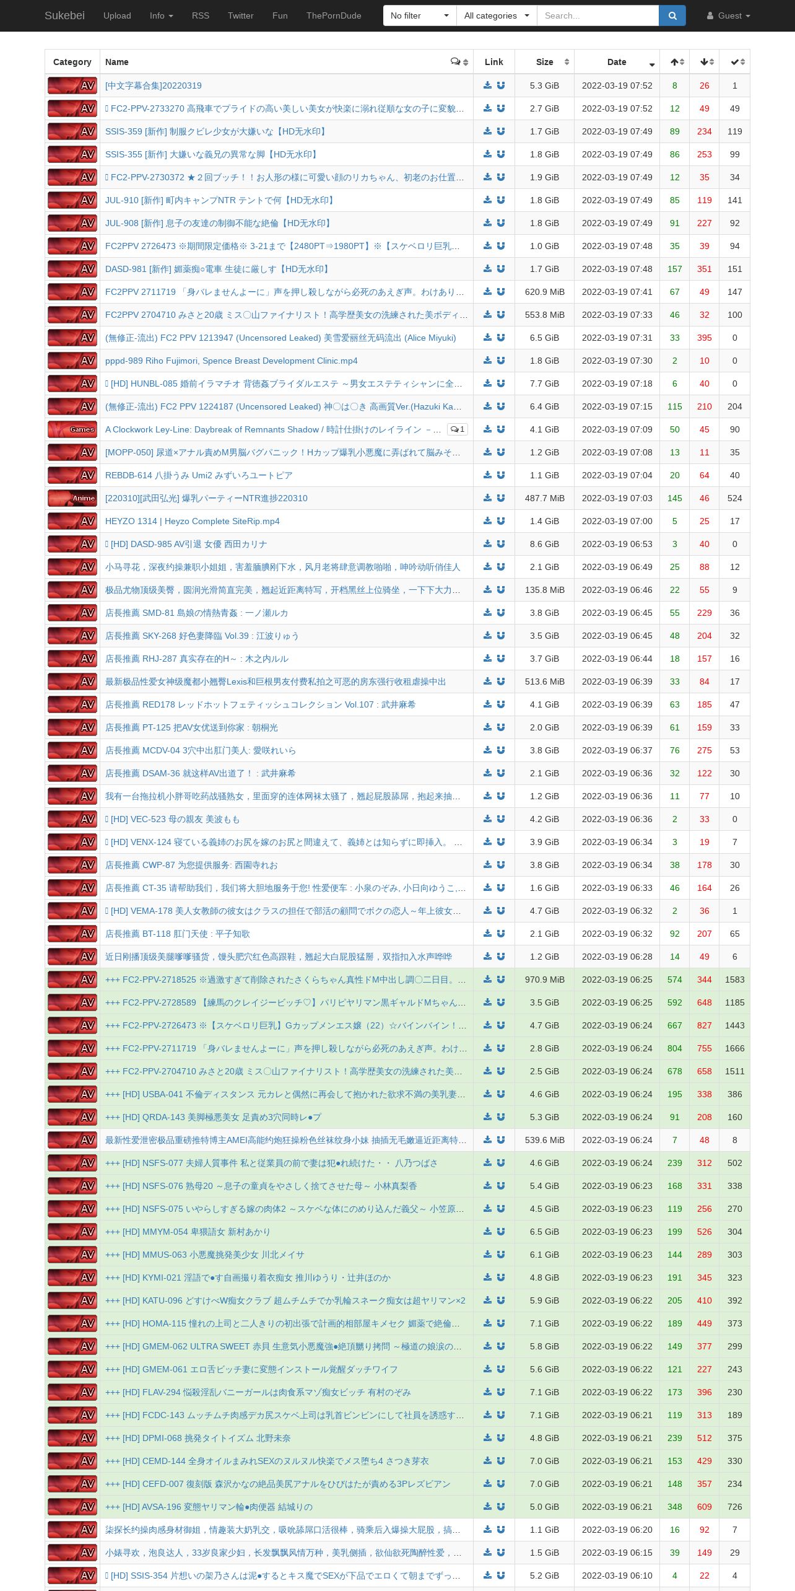Screen dimensions: 795x1591
Task: Open magnet link for DASD-981 row
Action: tap(501, 269)
